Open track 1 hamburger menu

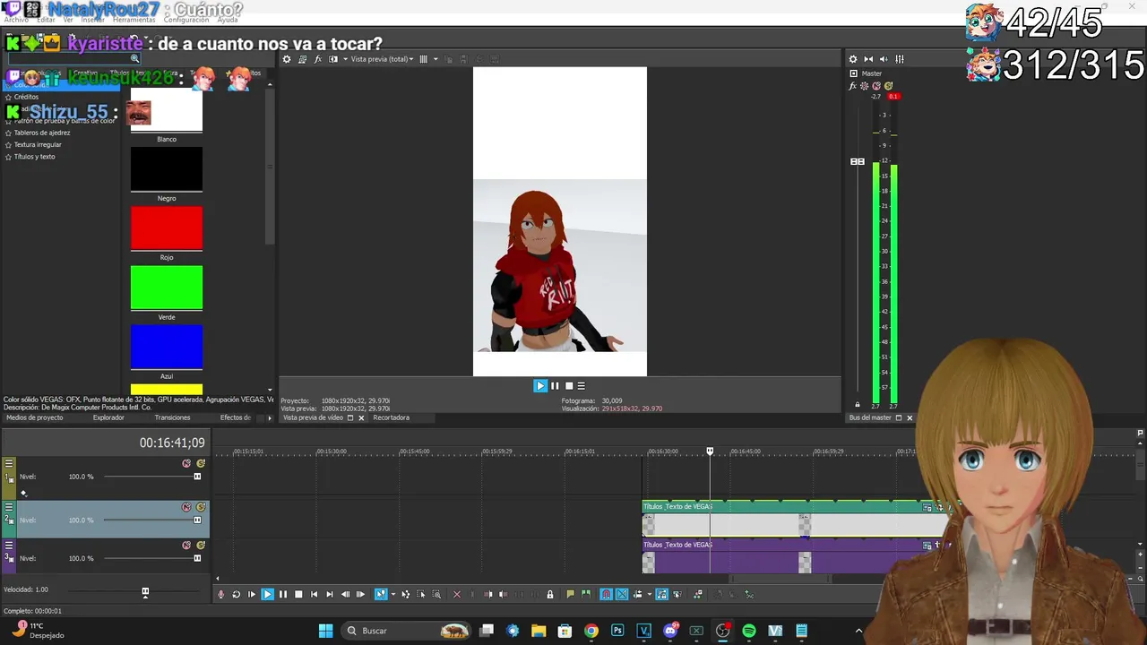click(x=9, y=463)
